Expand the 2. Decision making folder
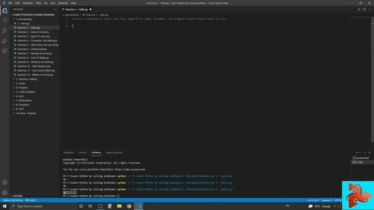Viewport: 374px width, 210px height. [x=26, y=79]
